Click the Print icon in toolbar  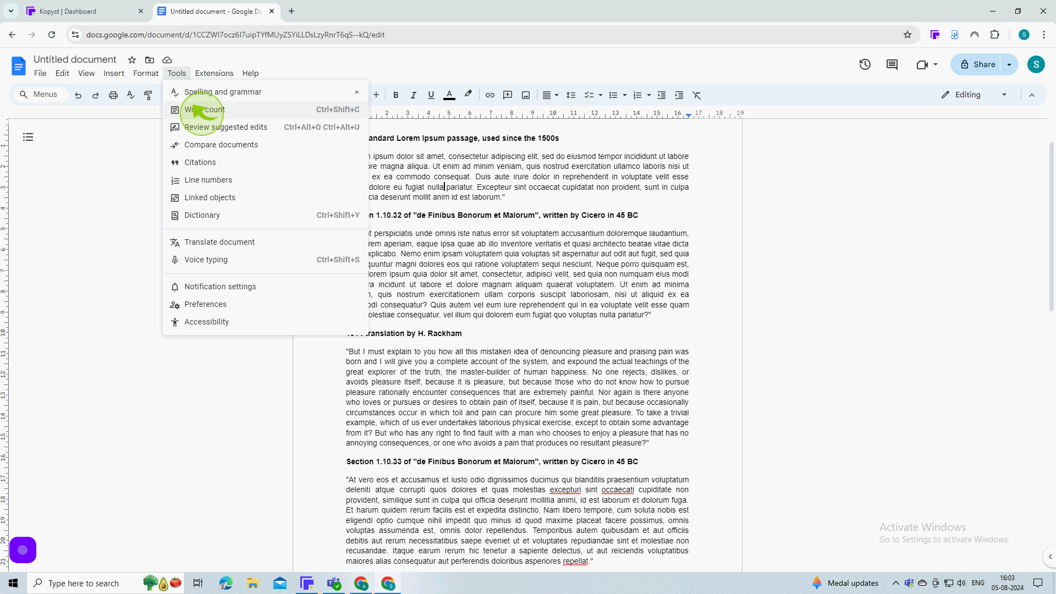113,95
